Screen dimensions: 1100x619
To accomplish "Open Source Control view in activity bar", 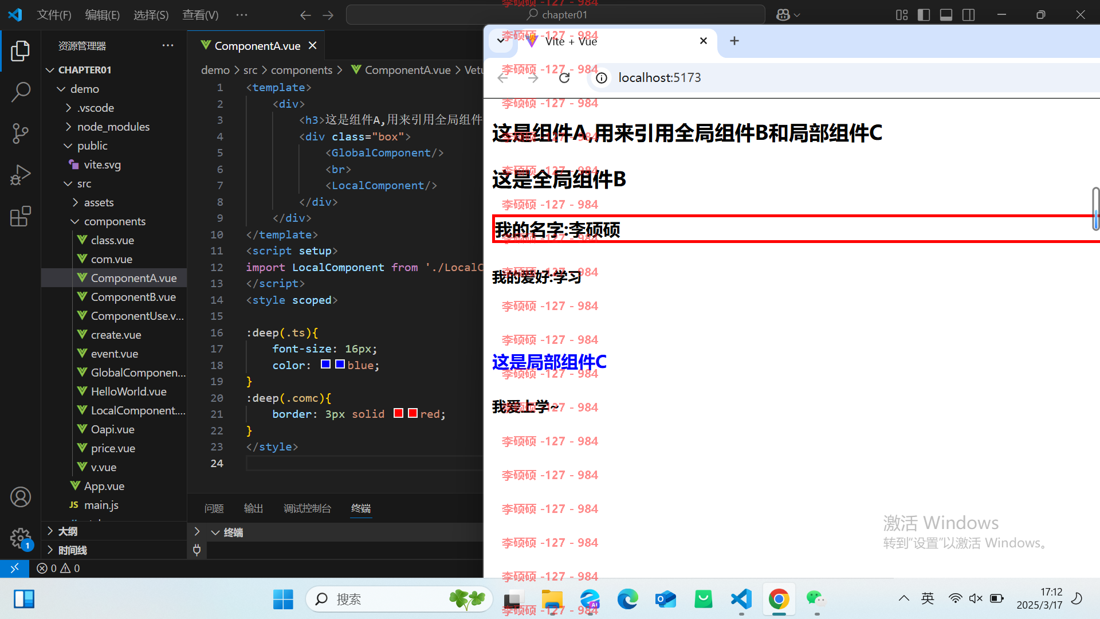I will tap(21, 134).
